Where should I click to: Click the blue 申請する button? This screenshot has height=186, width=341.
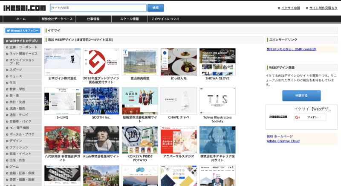point(301,96)
